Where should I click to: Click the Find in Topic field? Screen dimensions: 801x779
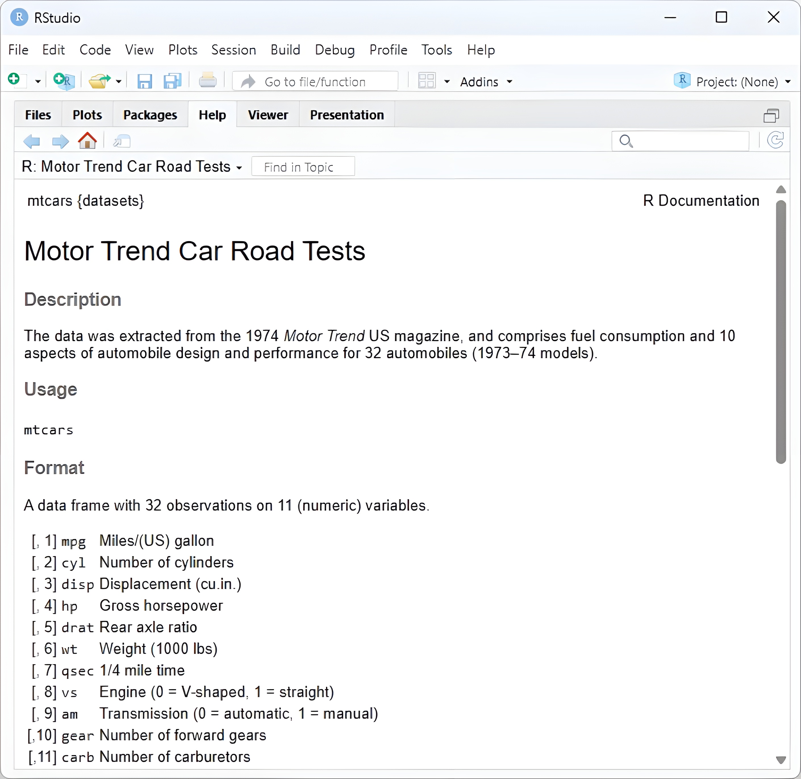click(303, 167)
